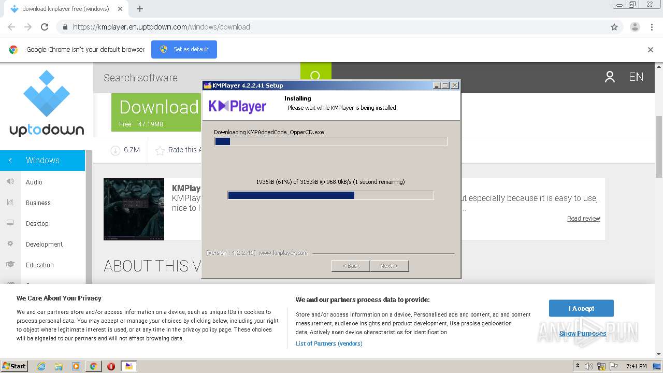Image resolution: width=663 pixels, height=373 pixels.
Task: Click I Accept privacy button
Action: tap(581, 308)
